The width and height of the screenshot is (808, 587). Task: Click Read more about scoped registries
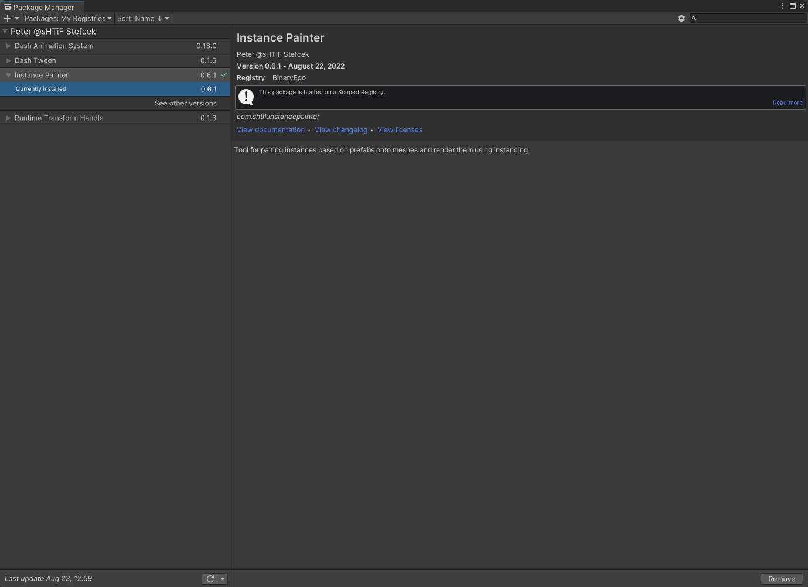click(787, 103)
